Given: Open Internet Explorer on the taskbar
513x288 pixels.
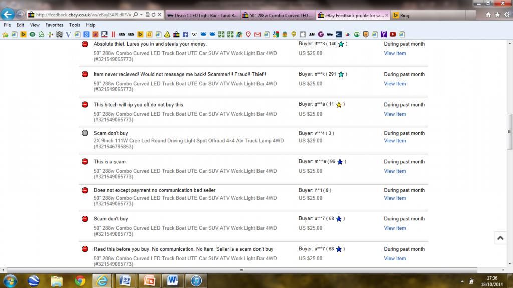Looking at the screenshot, I should tap(102, 281).
